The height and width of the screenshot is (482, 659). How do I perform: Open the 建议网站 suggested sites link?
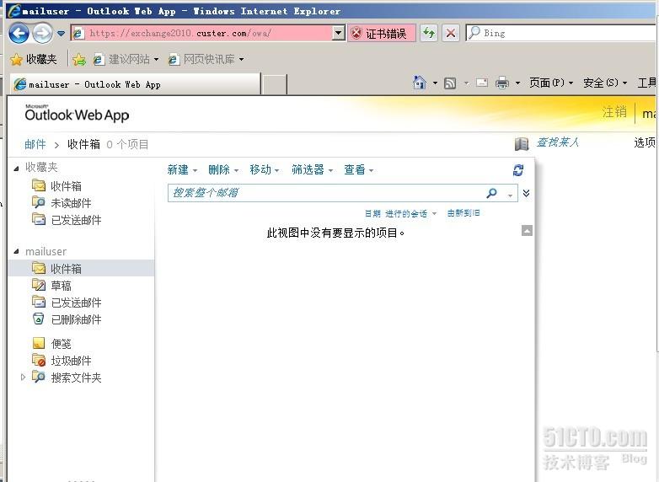(126, 59)
